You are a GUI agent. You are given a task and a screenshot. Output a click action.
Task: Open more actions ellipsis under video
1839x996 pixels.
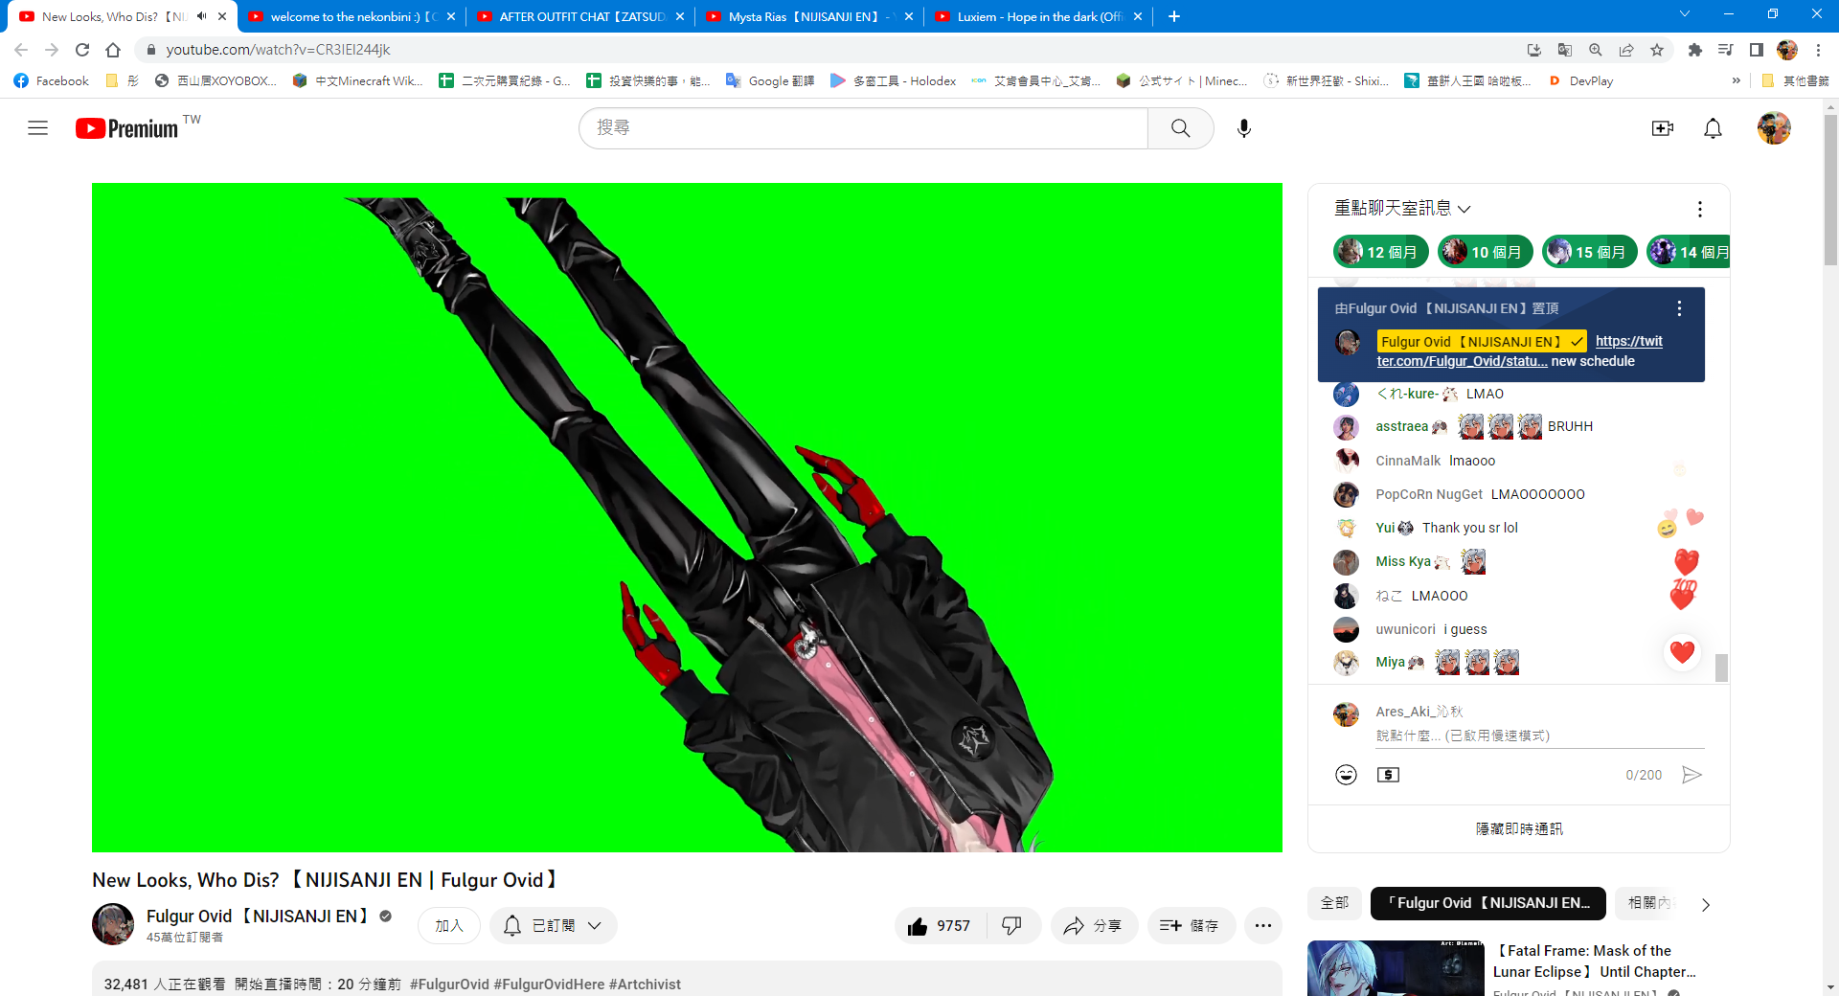click(1262, 926)
